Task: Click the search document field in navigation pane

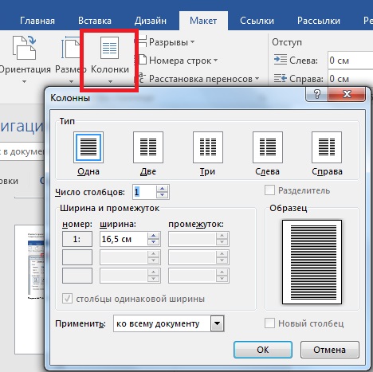Action: click(x=22, y=151)
